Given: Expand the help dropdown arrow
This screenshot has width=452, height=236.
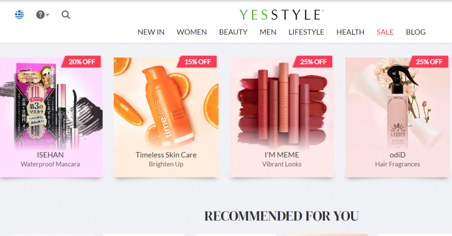Looking at the screenshot, I should coord(48,15).
